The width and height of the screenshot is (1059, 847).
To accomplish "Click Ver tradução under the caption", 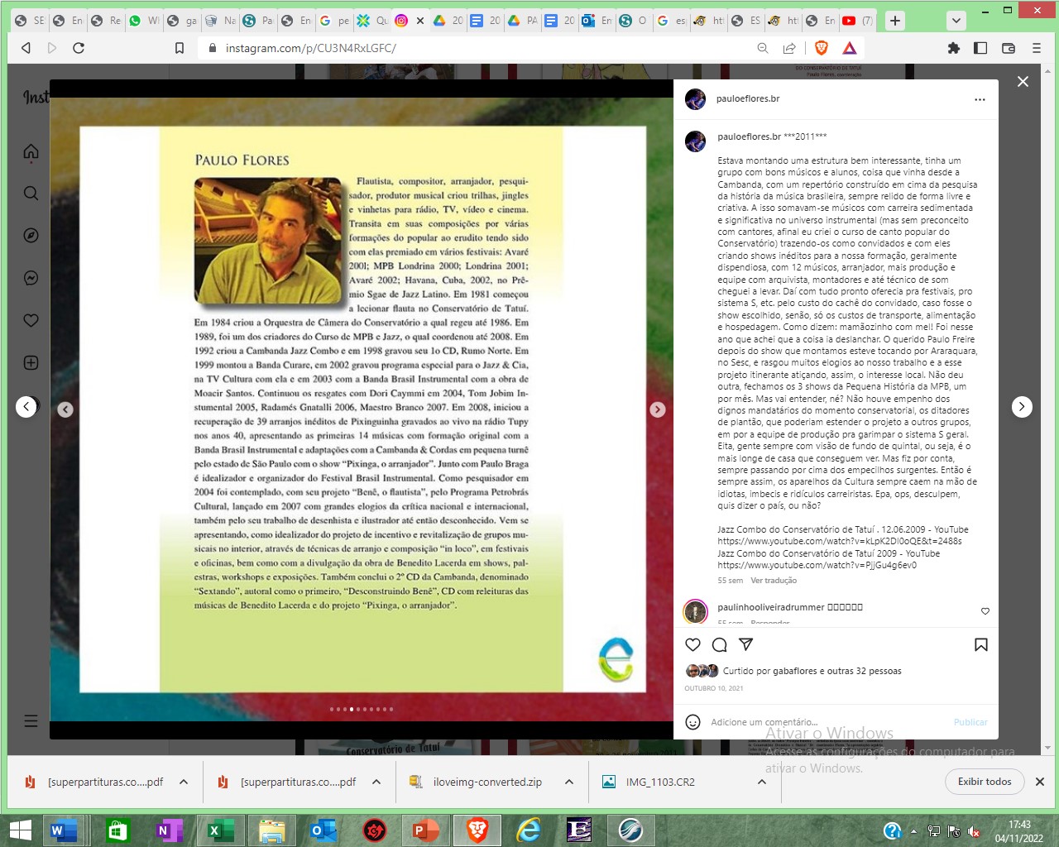I will coord(774,581).
